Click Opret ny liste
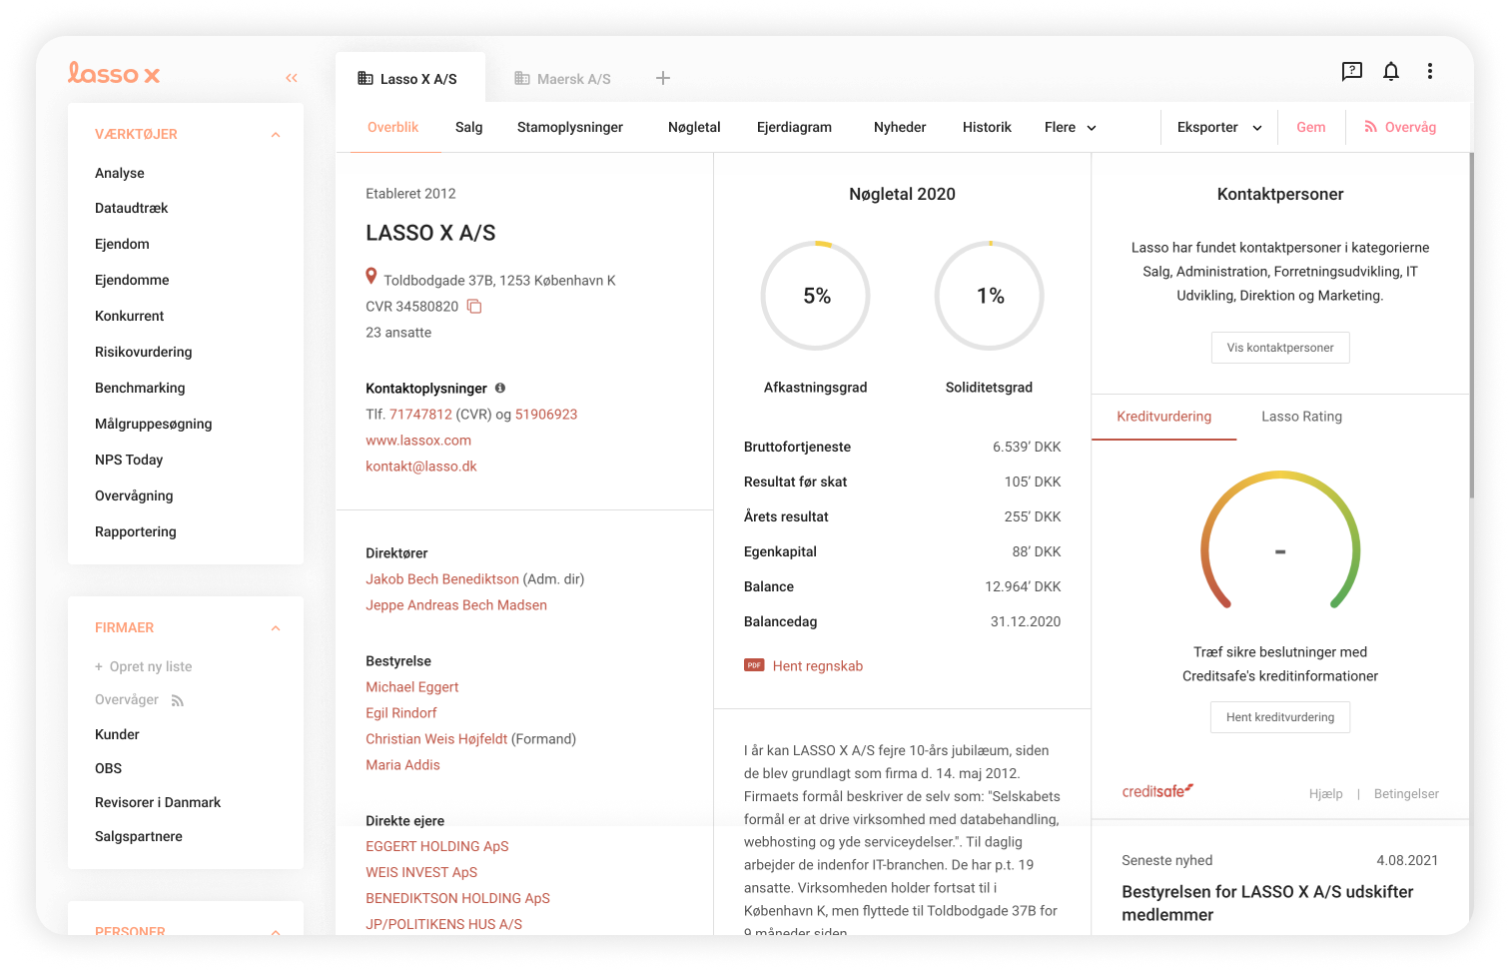 click(144, 666)
